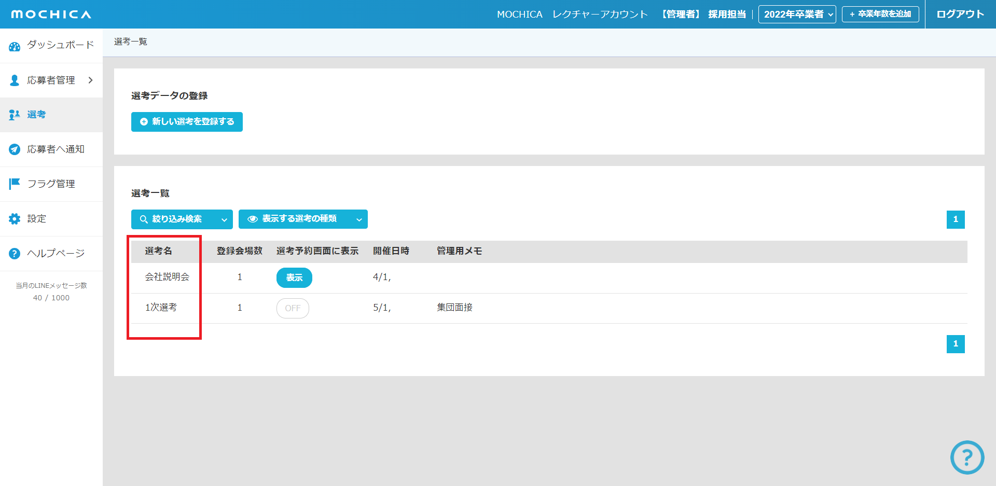996x486 pixels.
Task: Turn on booking display for 1次選考
Action: click(x=293, y=308)
